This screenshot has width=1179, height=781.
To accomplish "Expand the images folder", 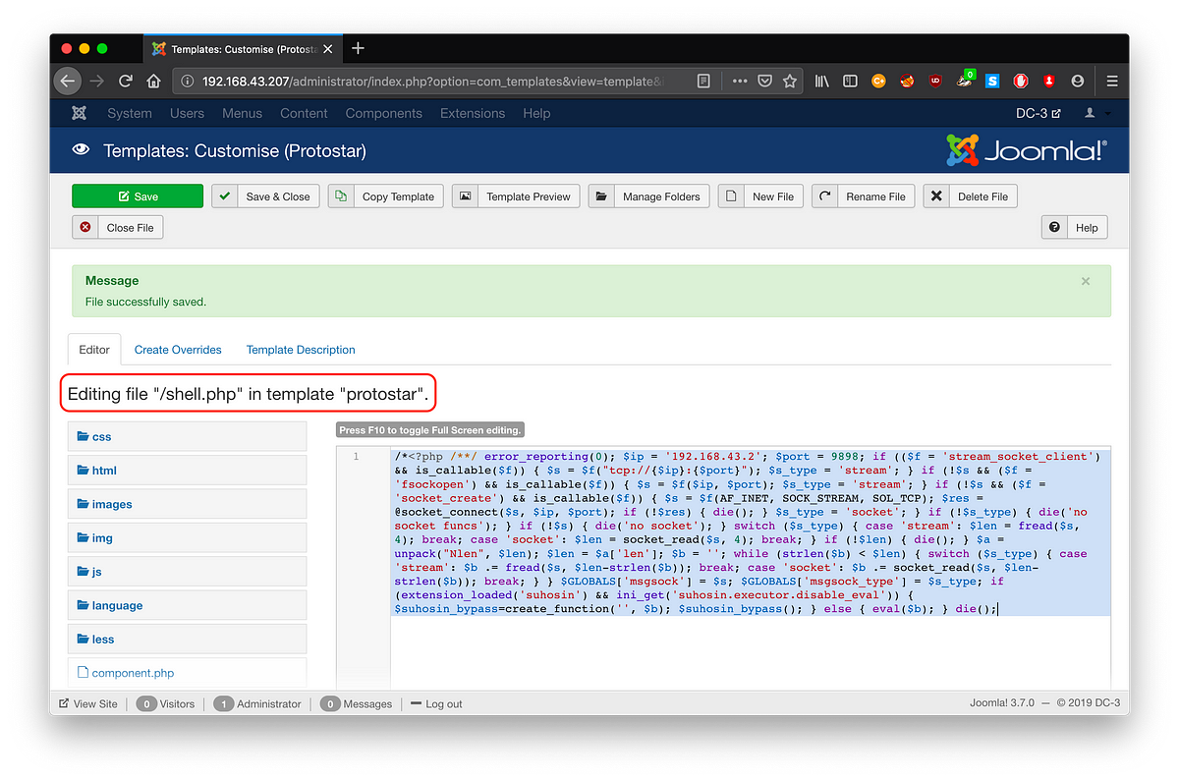I will tap(187, 504).
